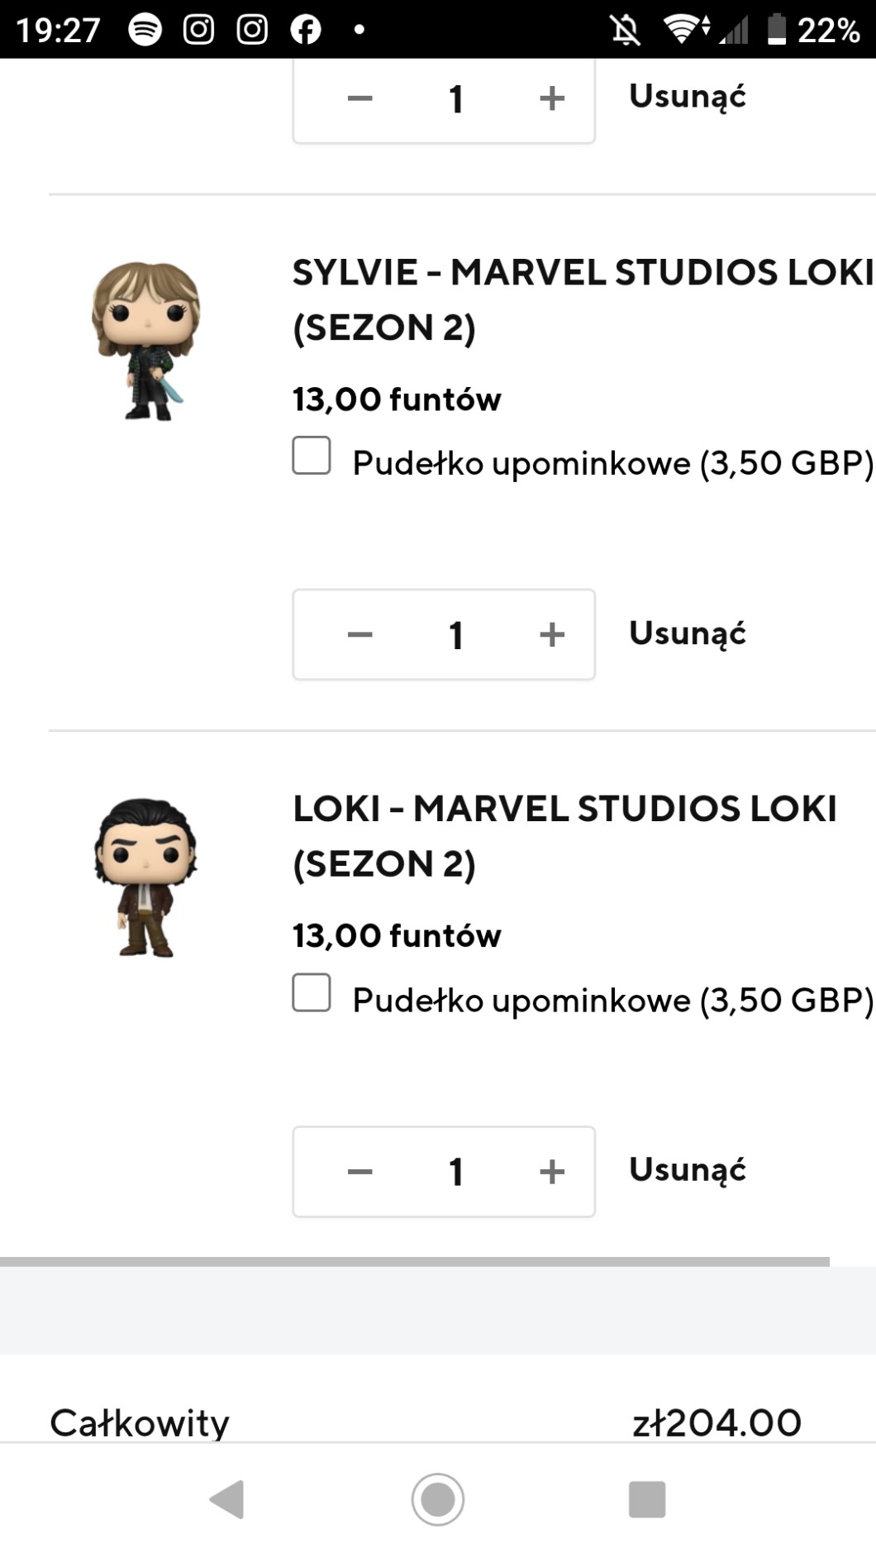Open the Loki - Marvel Studios Loki product title

564,836
